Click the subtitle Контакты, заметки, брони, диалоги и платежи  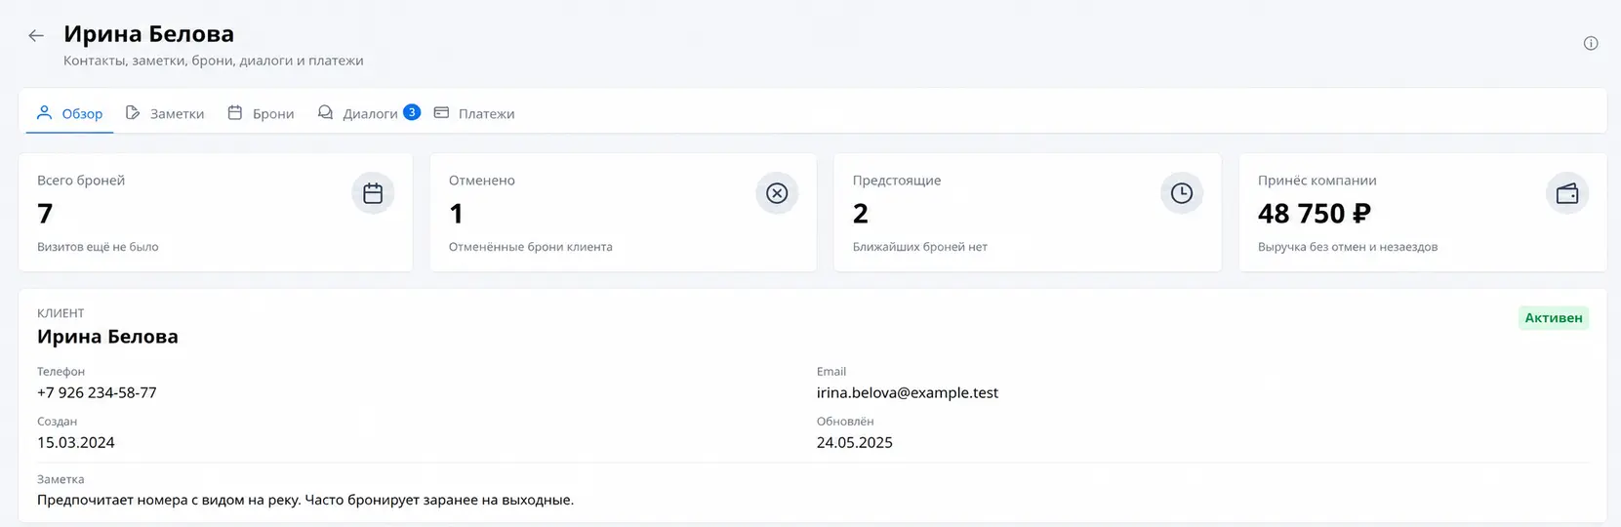click(x=214, y=61)
